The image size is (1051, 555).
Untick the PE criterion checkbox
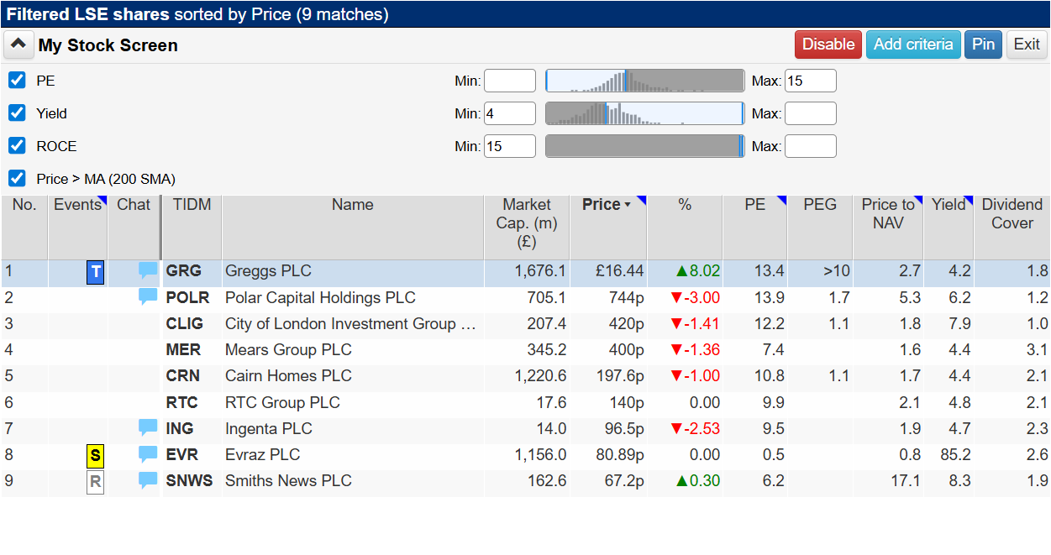[17, 81]
